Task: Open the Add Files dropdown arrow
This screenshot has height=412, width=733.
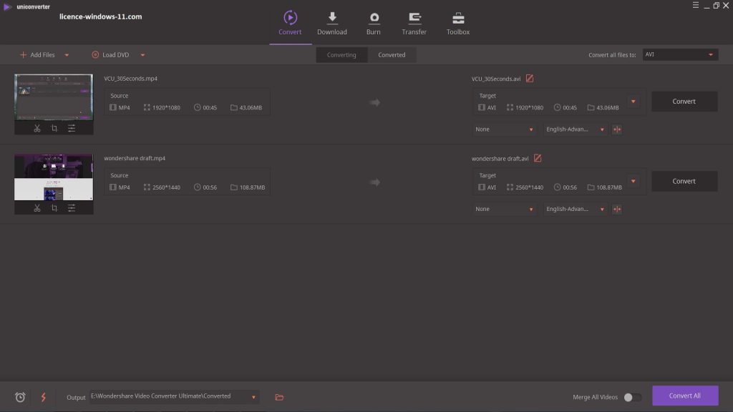Action: click(x=67, y=55)
